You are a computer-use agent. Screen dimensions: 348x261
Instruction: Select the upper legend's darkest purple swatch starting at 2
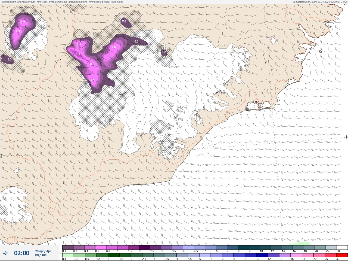click(x=145, y=247)
